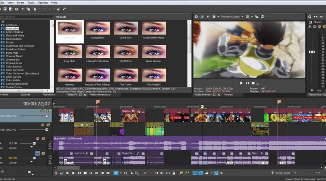Image resolution: width=326 pixels, height=181 pixels.
Task: Open event menu on text v 1 audio event
Action: pyautogui.click(x=91, y=153)
